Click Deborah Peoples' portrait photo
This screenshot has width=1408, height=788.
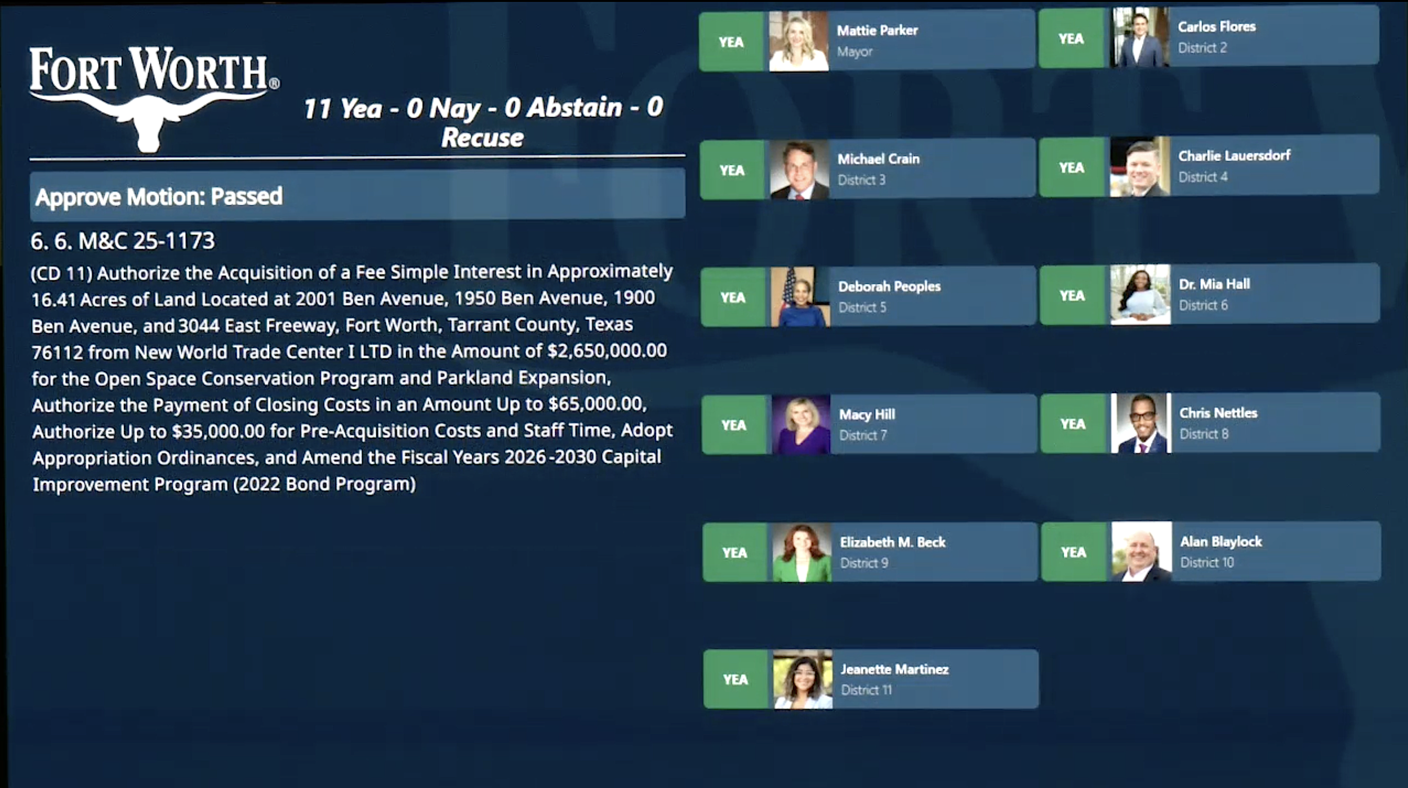coord(800,297)
